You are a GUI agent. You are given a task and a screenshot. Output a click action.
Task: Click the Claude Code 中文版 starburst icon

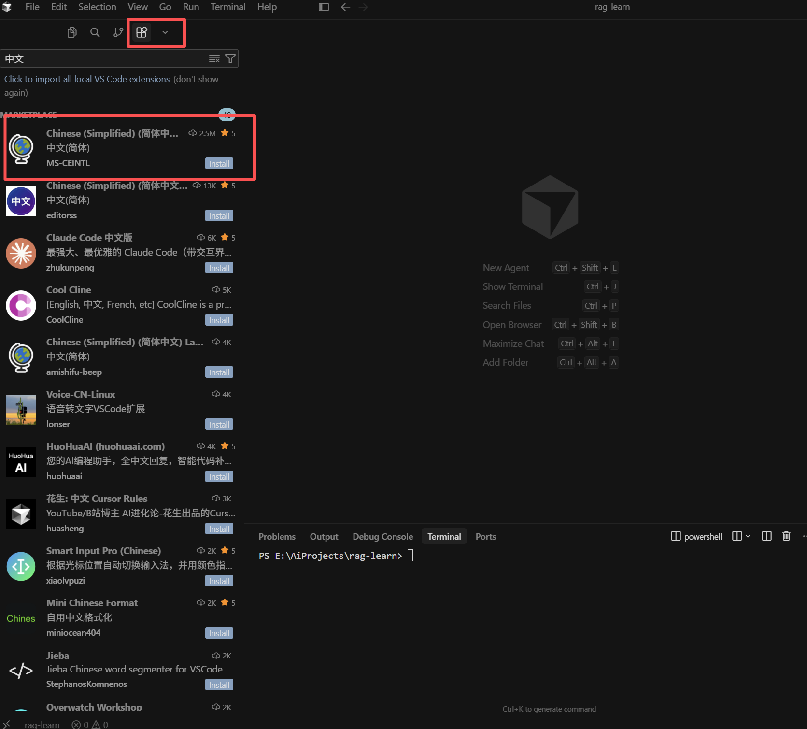click(x=21, y=253)
